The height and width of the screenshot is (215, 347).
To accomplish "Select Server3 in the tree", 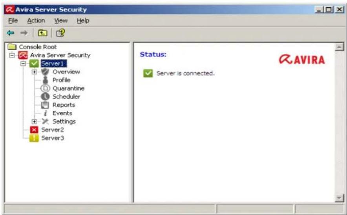I will pyautogui.click(x=53, y=138).
